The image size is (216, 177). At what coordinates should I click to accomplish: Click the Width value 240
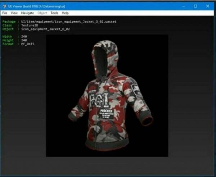(24, 36)
